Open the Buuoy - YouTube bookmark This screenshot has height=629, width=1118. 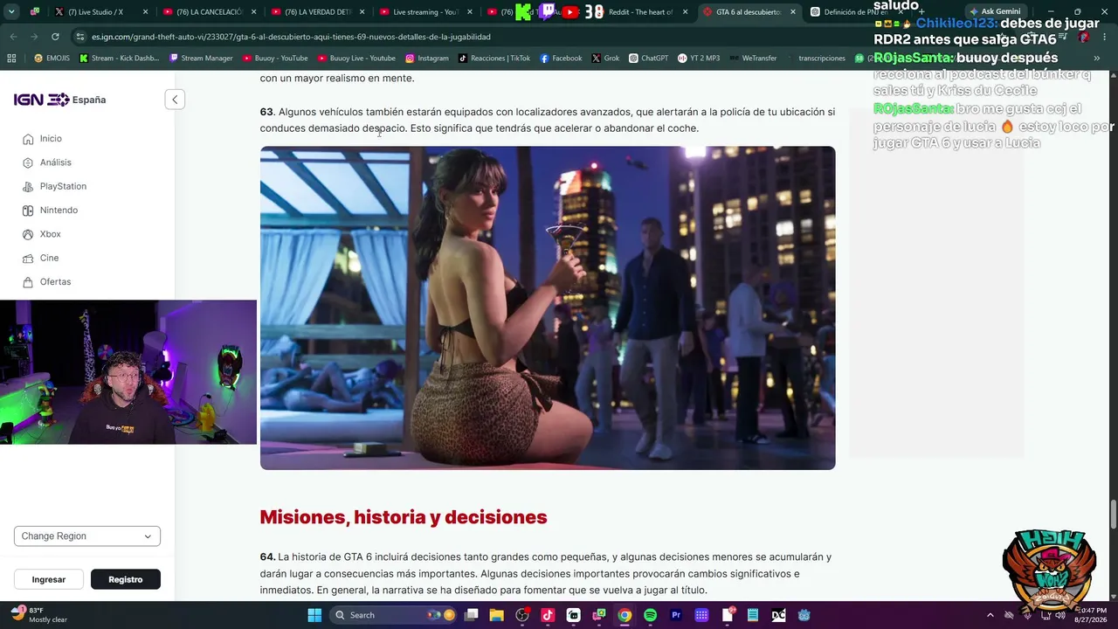pyautogui.click(x=275, y=59)
